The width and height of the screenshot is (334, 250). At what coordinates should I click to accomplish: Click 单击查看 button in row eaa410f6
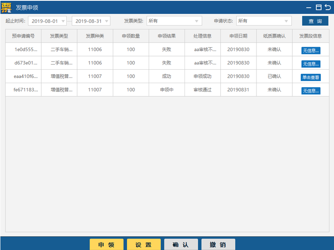point(311,77)
